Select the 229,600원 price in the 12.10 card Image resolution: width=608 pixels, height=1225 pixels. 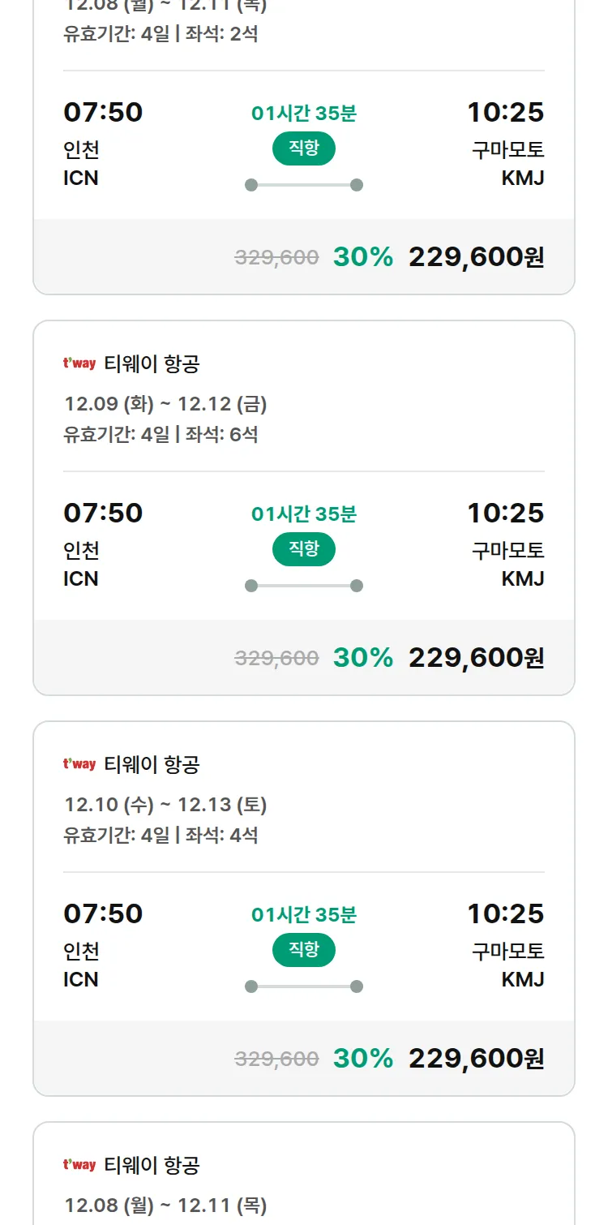point(476,1058)
